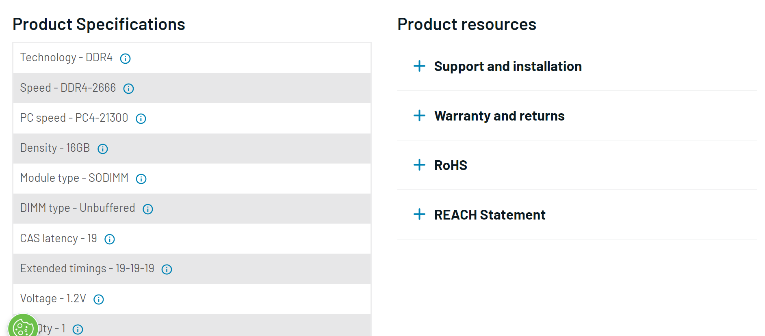Click info icon beside Extended timings 19-19-19
The height and width of the screenshot is (336, 765).
click(x=167, y=269)
